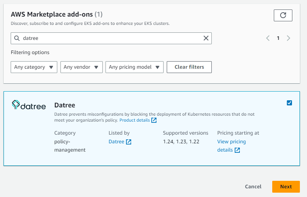307x197 pixels.
Task: Go to next page with right chevron
Action: (288, 38)
